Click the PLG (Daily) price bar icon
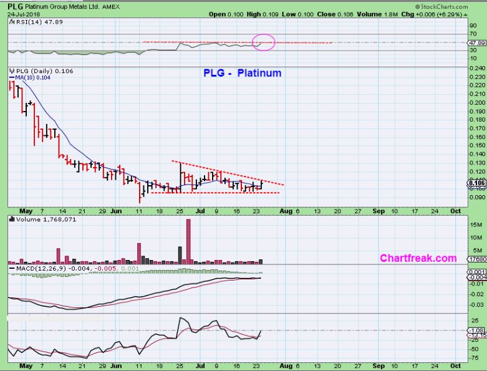The image size is (487, 371). (12, 71)
